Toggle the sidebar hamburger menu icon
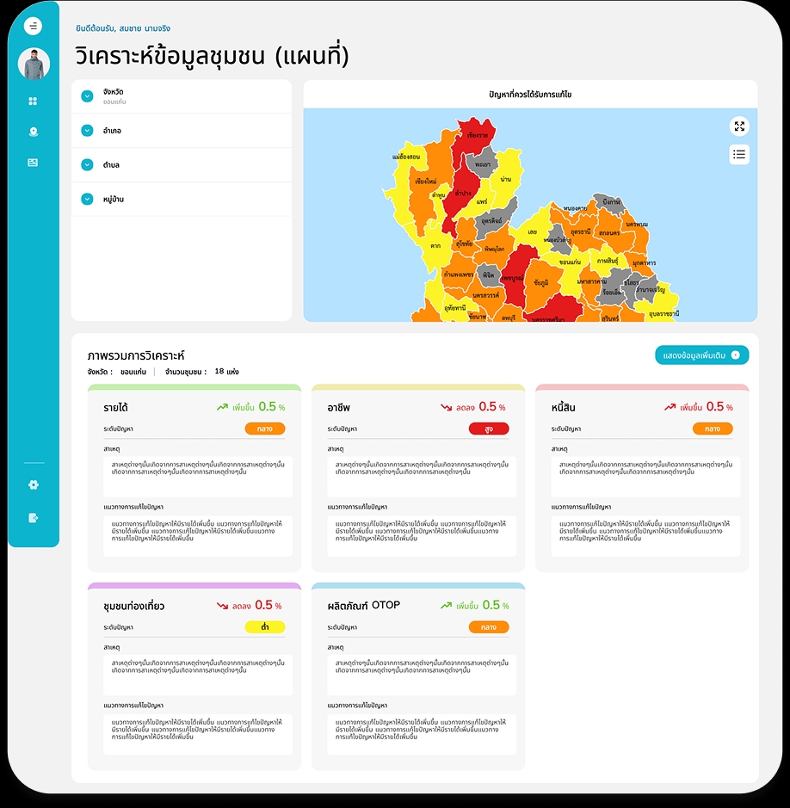Image resolution: width=790 pixels, height=808 pixels. 33,26
